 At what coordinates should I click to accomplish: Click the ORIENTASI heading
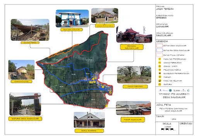point(186,124)
